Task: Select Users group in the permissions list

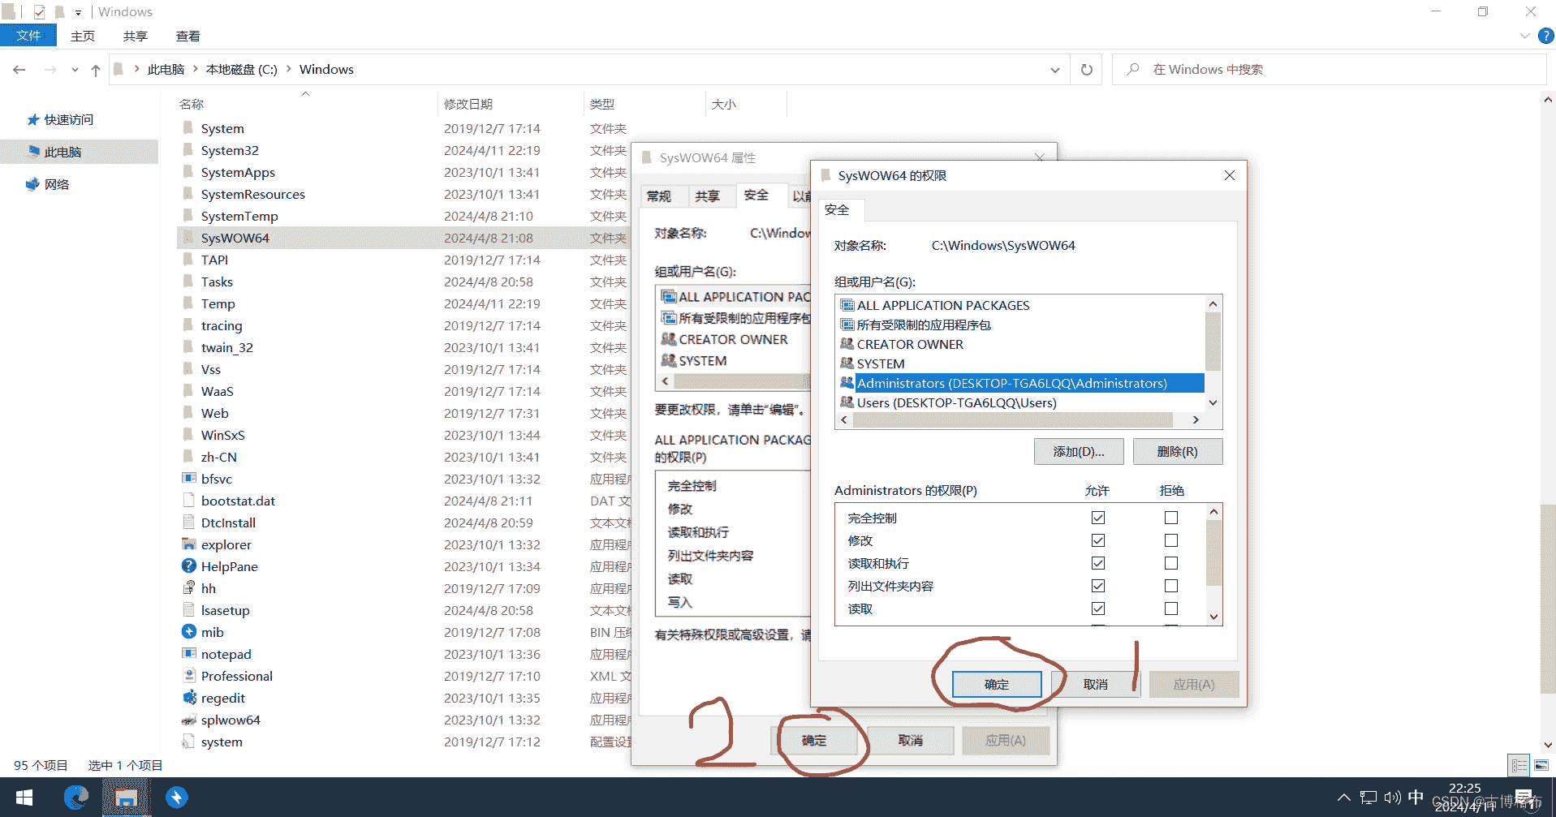Action: coord(956,403)
